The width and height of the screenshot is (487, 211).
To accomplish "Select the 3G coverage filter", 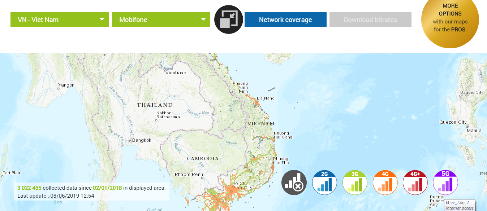I will 355,183.
